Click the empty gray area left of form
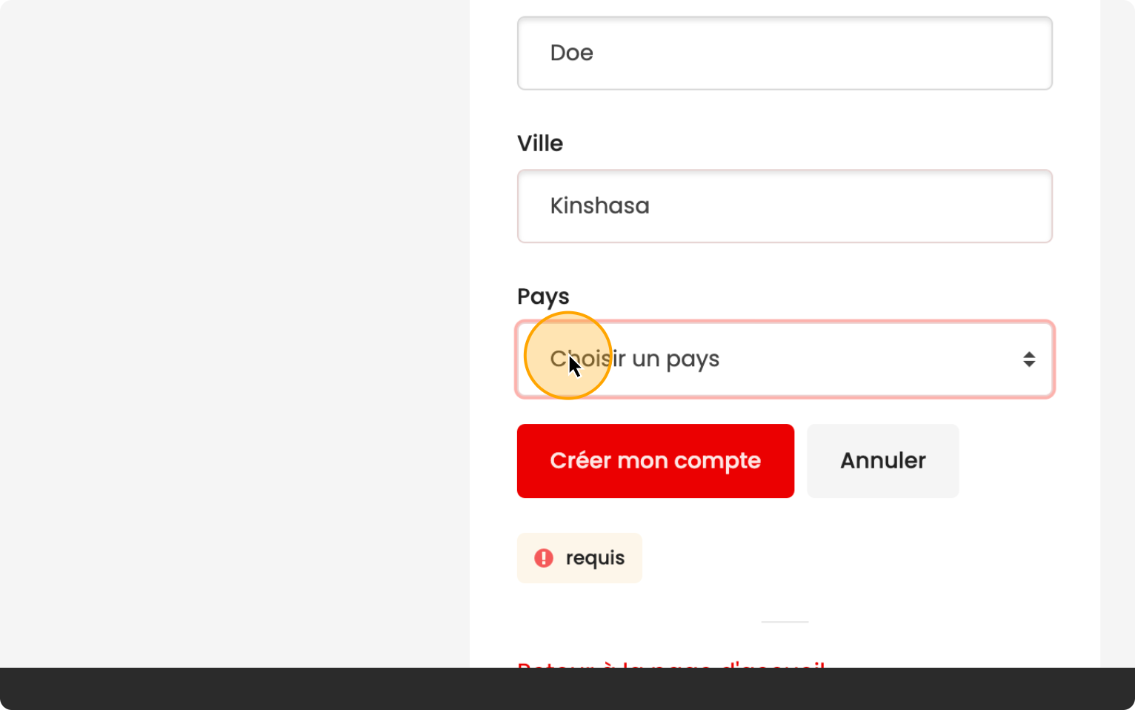 coord(234,334)
